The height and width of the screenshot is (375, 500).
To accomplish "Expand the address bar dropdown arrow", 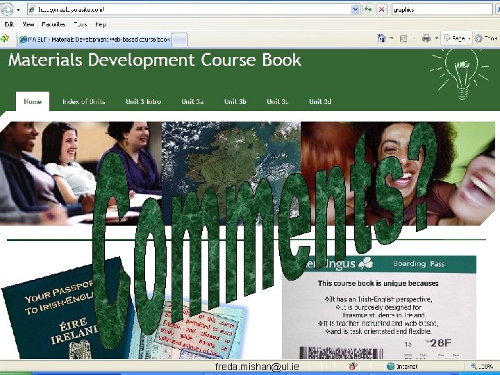I will pos(356,10).
